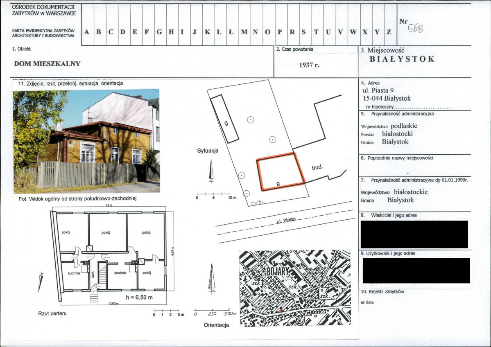Click the "h = 6,50 m" height label

(140, 297)
